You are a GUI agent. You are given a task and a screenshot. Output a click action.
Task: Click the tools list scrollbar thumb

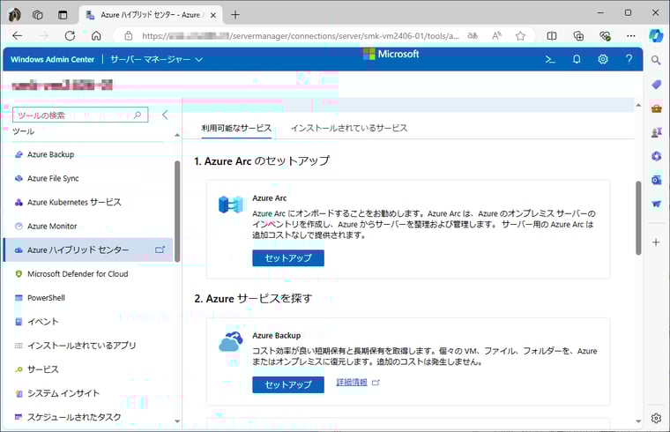click(x=177, y=212)
